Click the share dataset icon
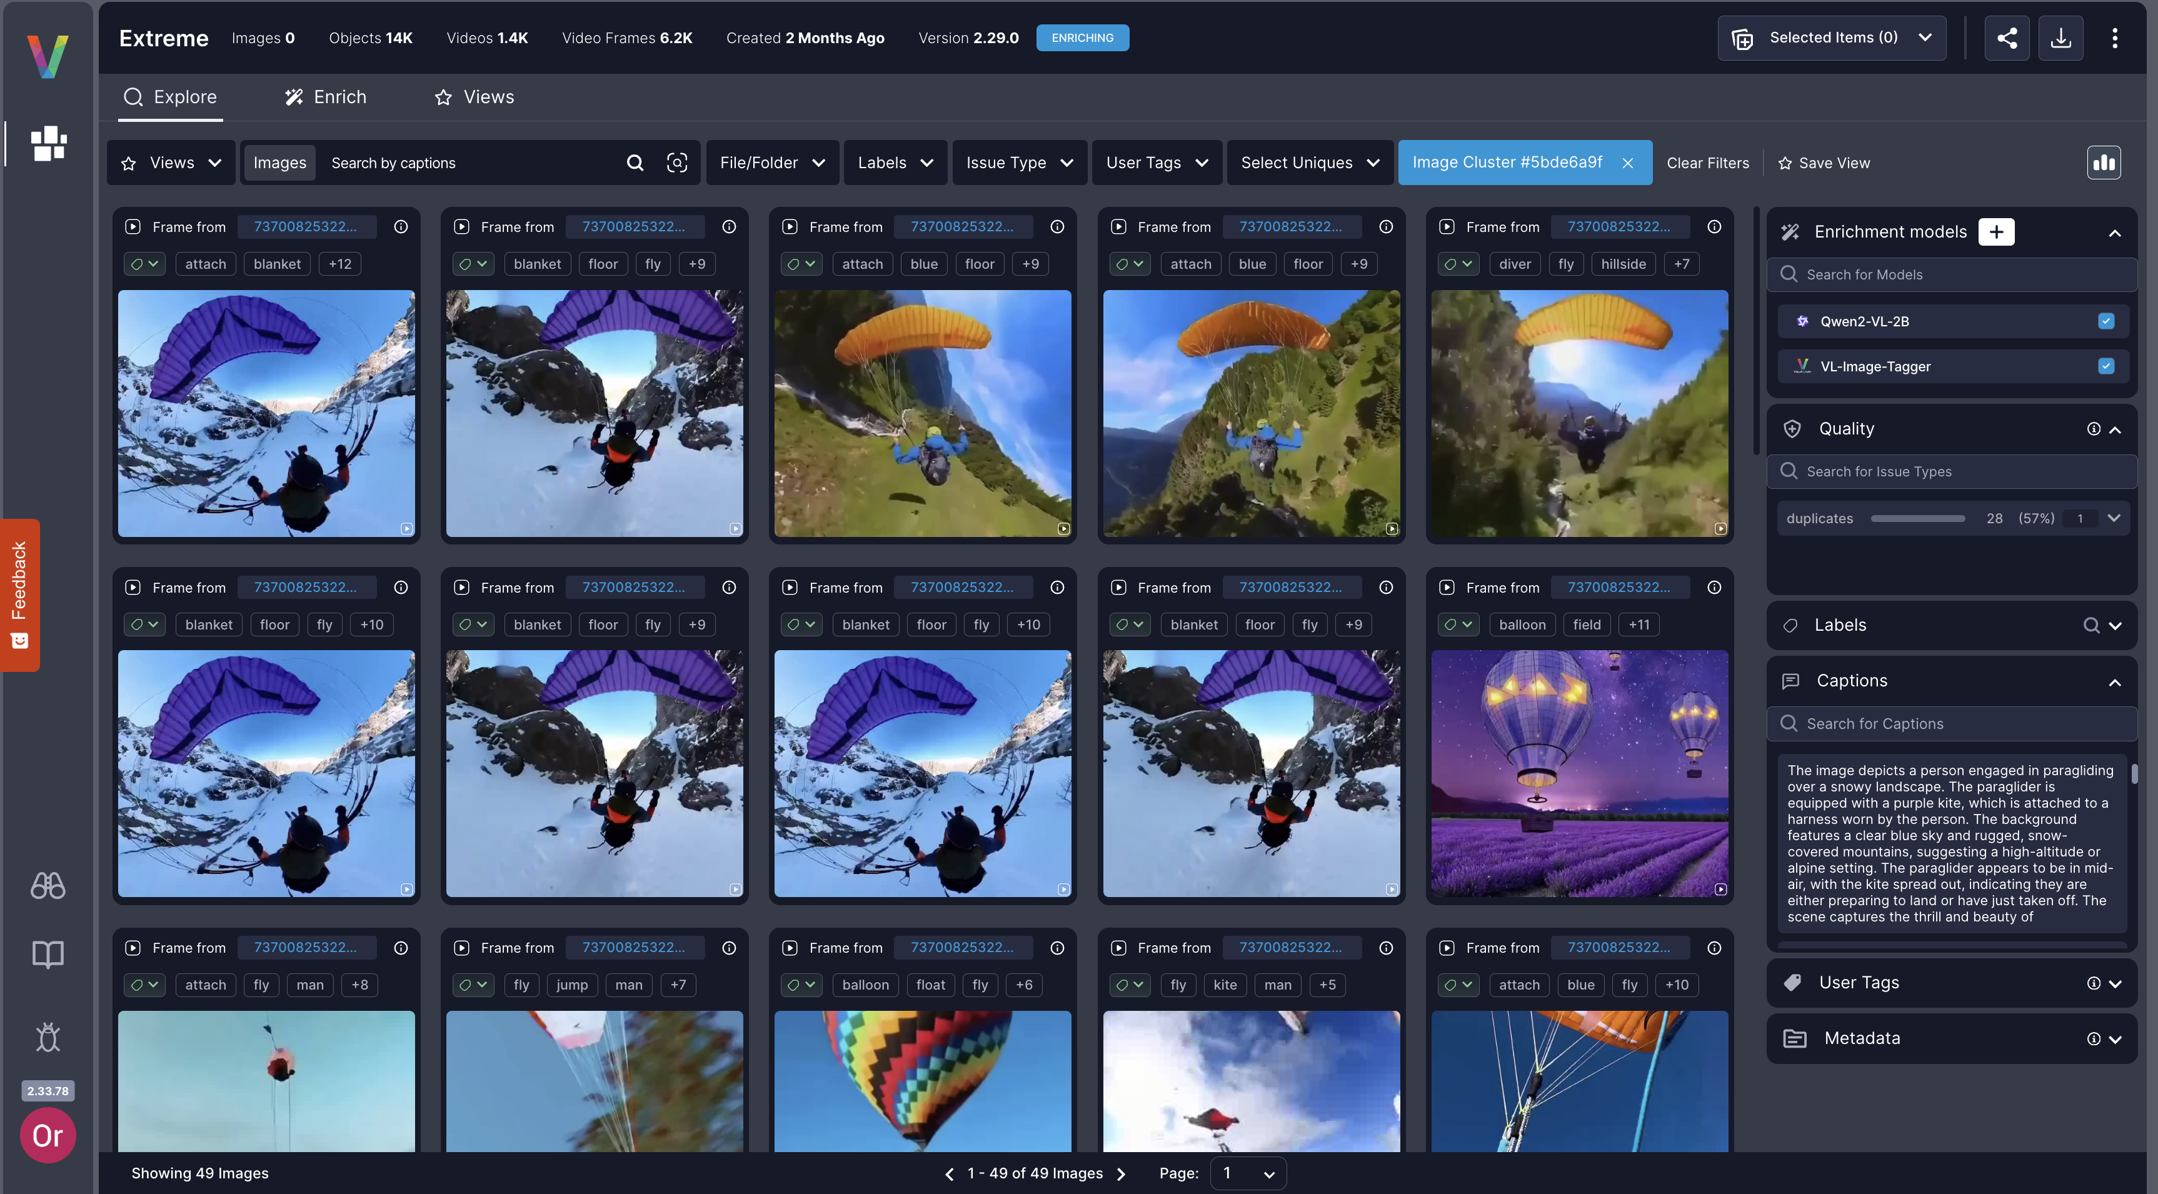 2006,38
